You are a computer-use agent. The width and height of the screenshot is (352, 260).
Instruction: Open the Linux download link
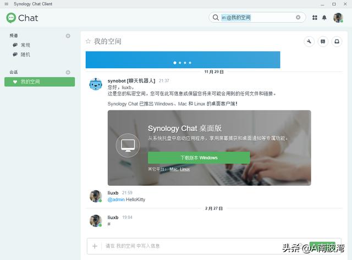point(185,169)
